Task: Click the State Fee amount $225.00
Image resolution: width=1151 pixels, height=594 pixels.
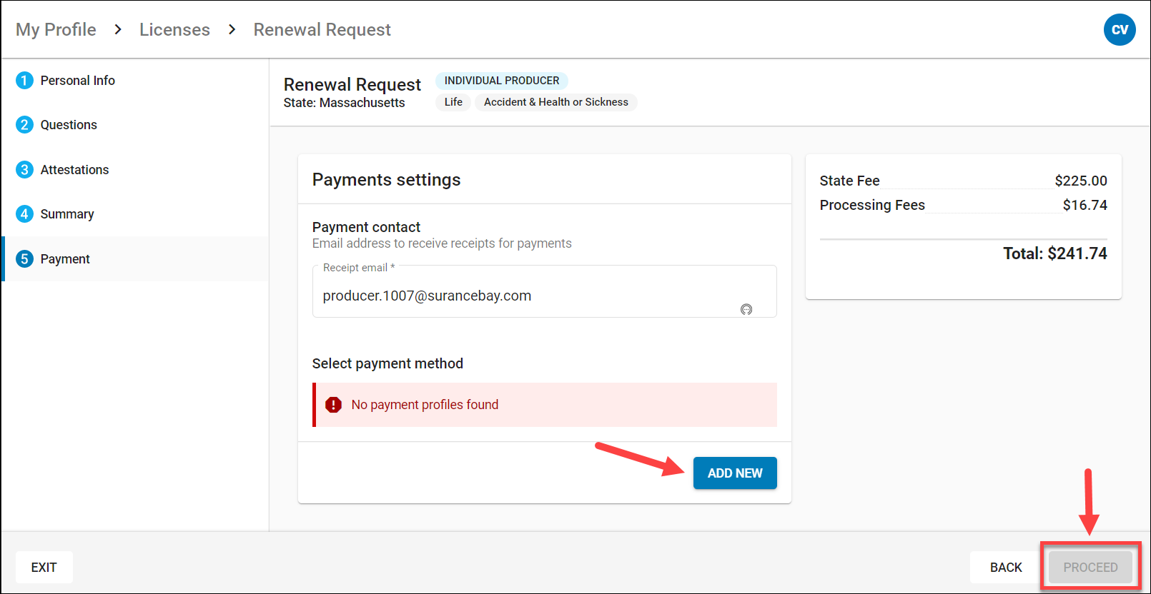Action: [1081, 181]
